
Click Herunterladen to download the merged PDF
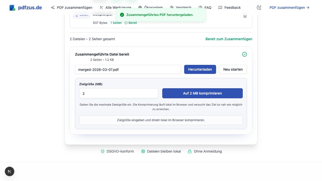point(200,69)
